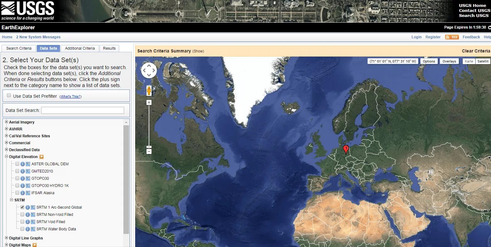
Task: Expand the Digital Maps category
Action: point(7,245)
